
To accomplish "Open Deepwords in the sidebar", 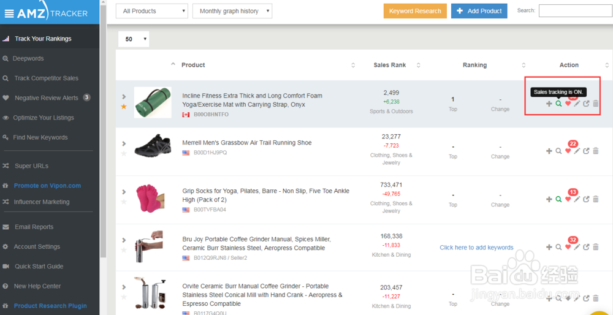I will click(x=29, y=58).
